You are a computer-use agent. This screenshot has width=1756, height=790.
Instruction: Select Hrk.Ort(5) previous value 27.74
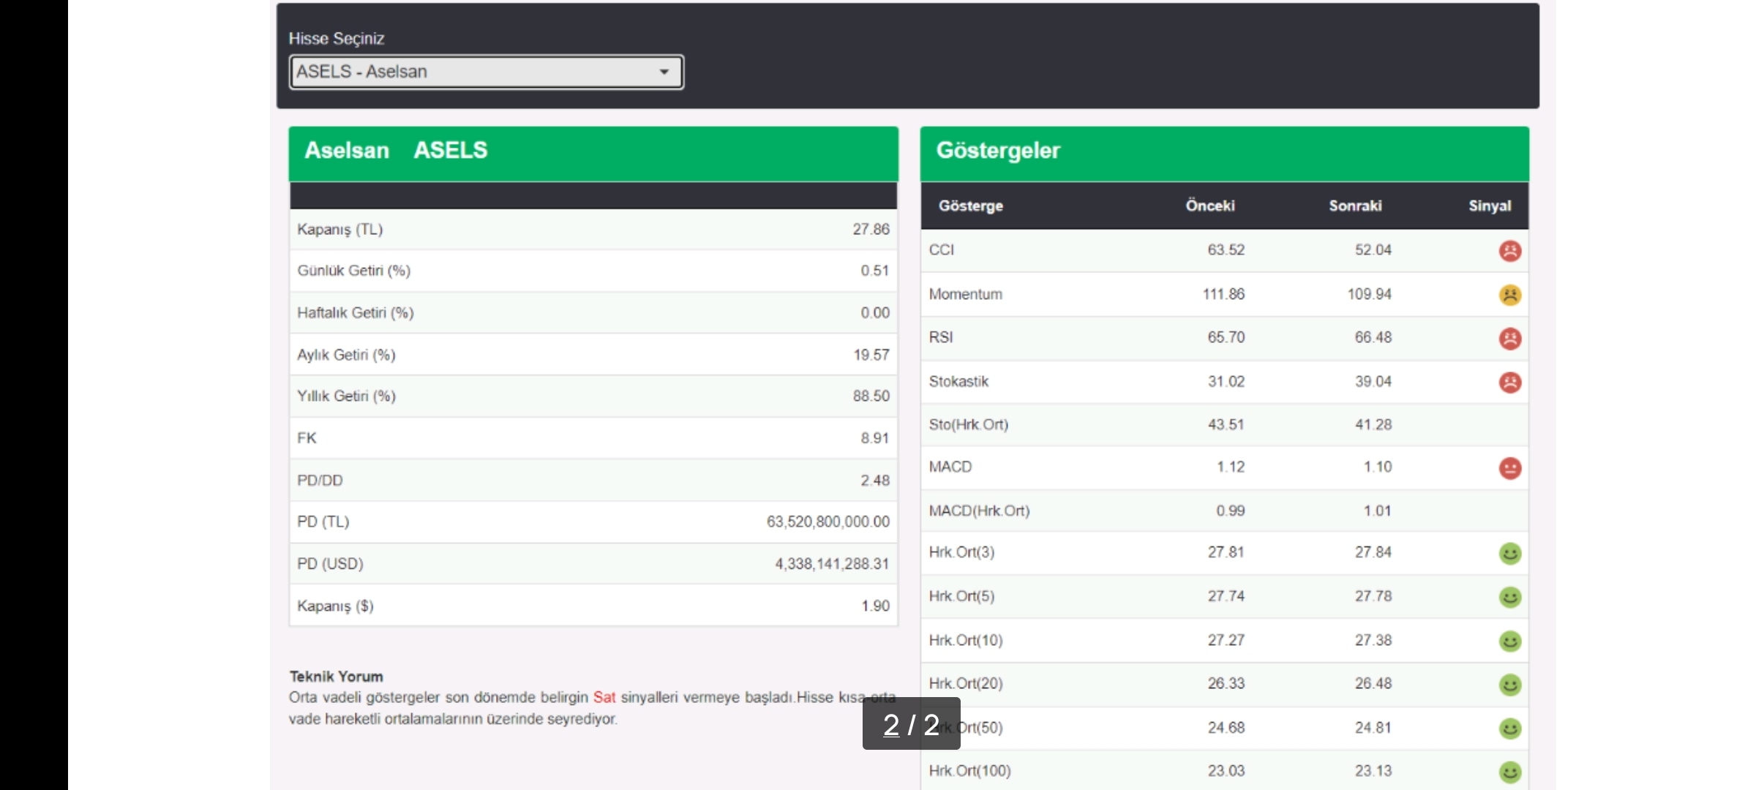point(1226,596)
